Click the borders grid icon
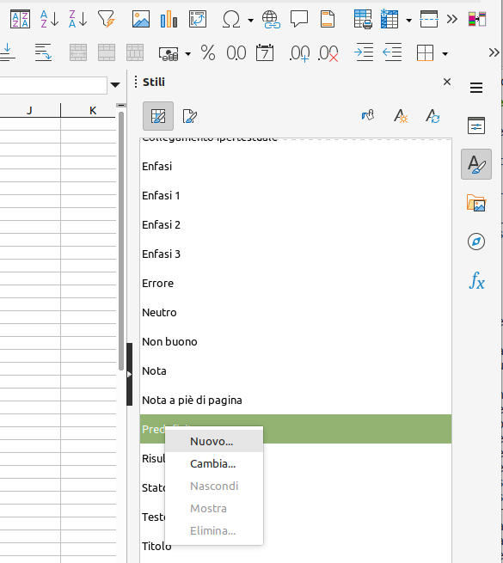503x563 pixels. click(x=425, y=52)
